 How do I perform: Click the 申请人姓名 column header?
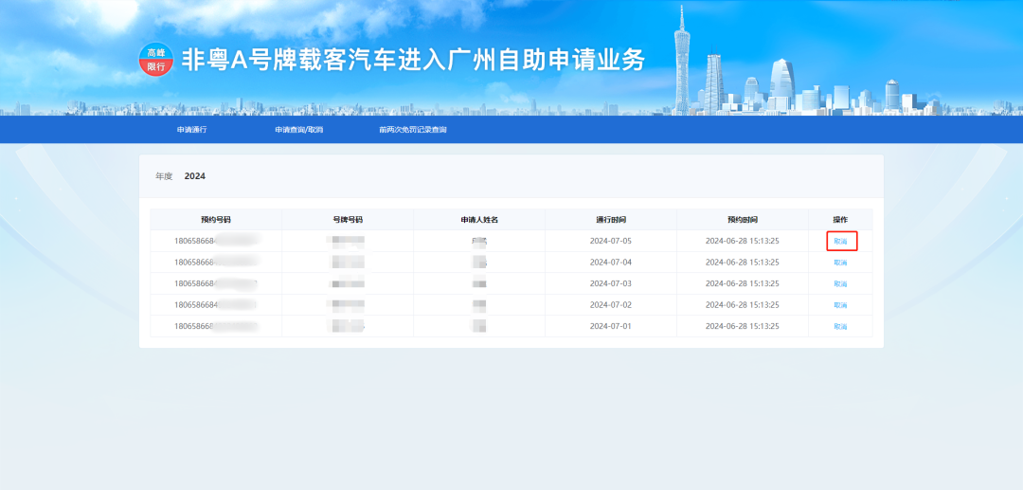(x=479, y=220)
